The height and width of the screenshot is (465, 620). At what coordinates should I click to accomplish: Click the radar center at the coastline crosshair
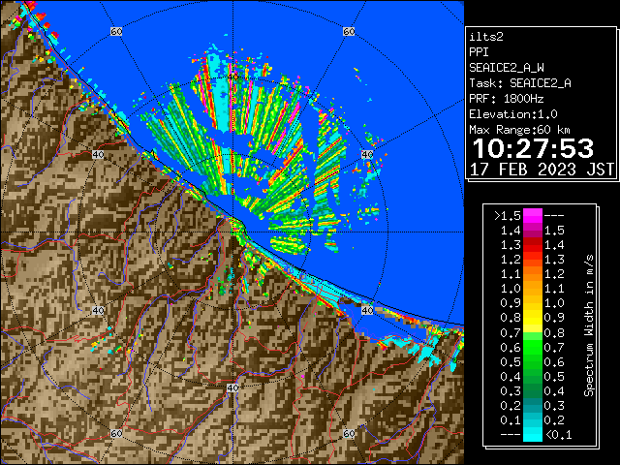(x=232, y=232)
